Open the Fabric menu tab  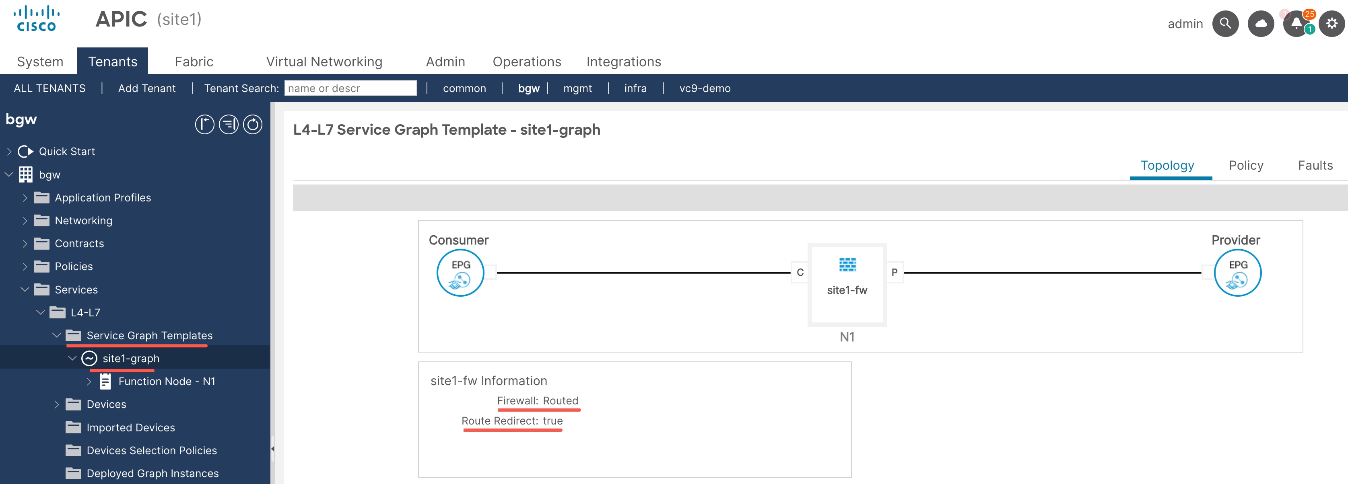pyautogui.click(x=194, y=62)
